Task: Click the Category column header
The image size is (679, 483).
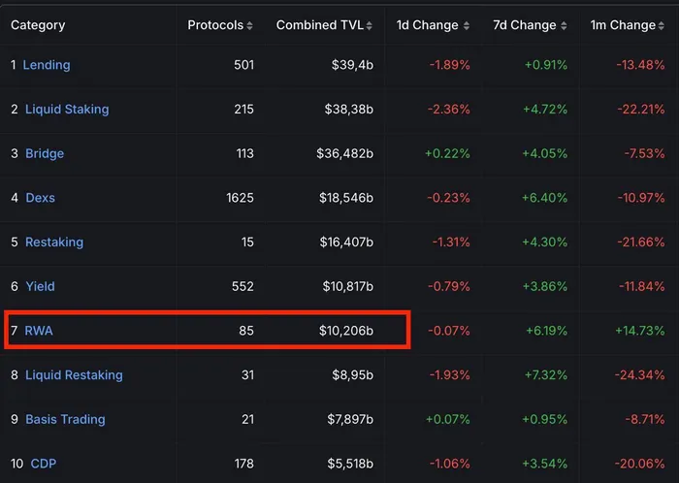Action: point(38,25)
